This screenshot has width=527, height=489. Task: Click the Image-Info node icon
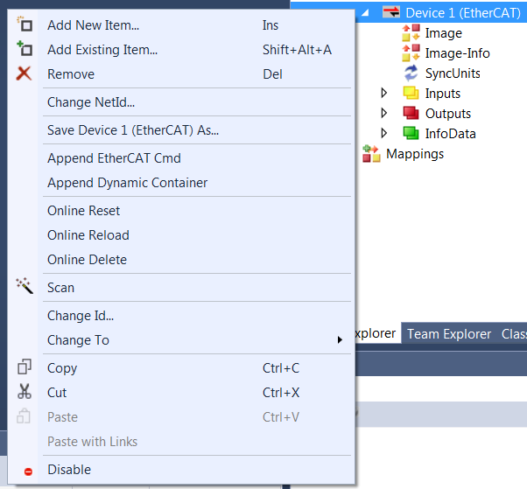click(411, 52)
